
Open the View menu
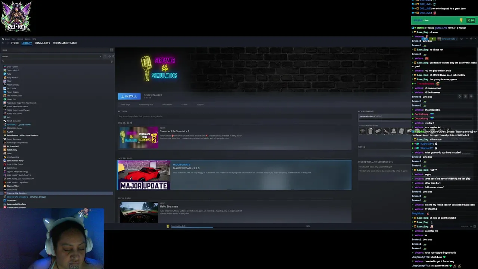13,39
